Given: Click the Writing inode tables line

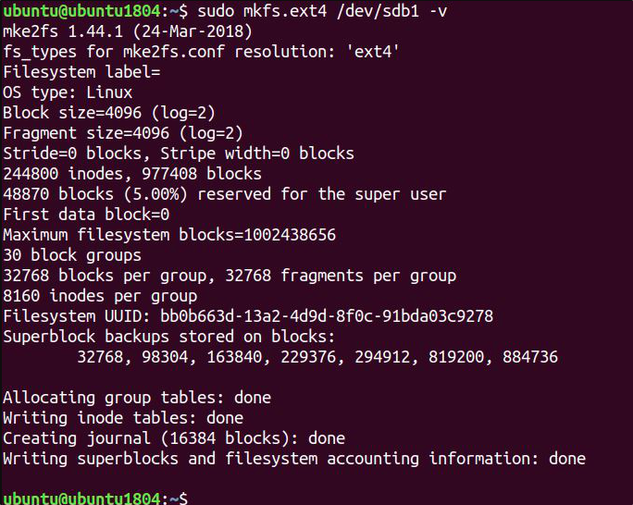Looking at the screenshot, I should [x=123, y=418].
